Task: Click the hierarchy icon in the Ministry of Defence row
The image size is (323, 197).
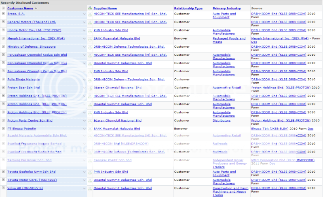Action: tap(90, 47)
